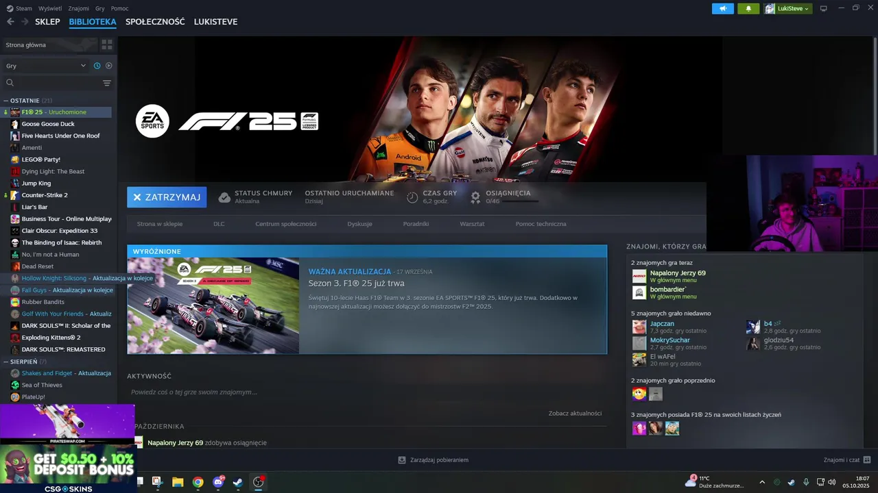Open the LUKISTEVE profile tab
The width and height of the screenshot is (878, 493).
click(215, 22)
